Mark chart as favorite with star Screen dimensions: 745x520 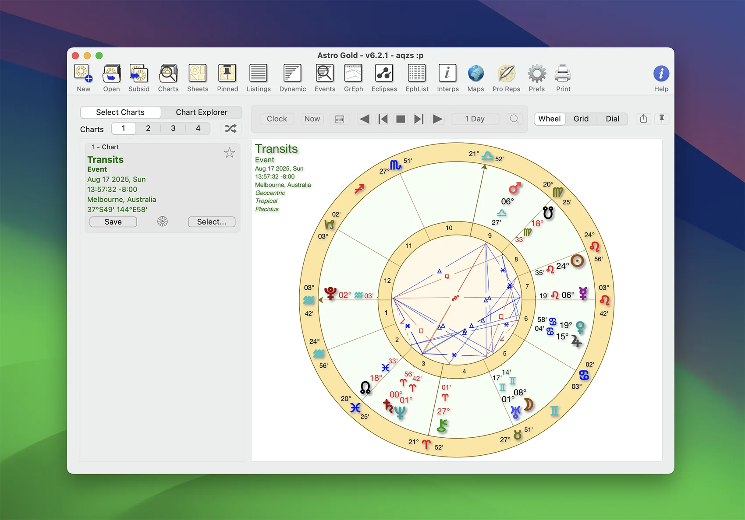229,153
